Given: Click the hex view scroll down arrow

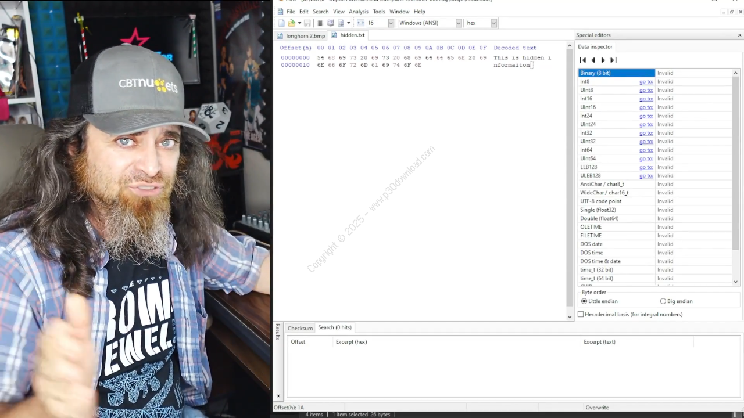Looking at the screenshot, I should (570, 316).
